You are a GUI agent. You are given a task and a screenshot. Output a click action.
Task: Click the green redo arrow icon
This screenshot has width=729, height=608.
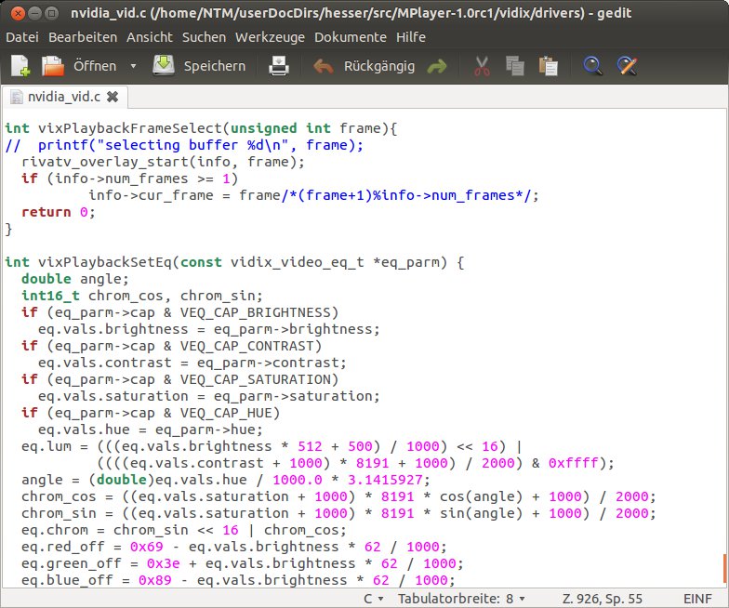(437, 66)
